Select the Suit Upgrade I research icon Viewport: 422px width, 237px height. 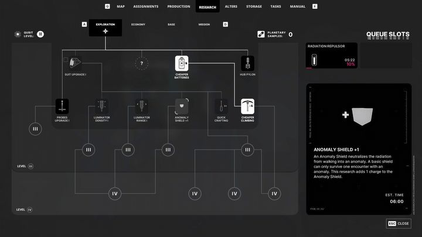click(76, 63)
